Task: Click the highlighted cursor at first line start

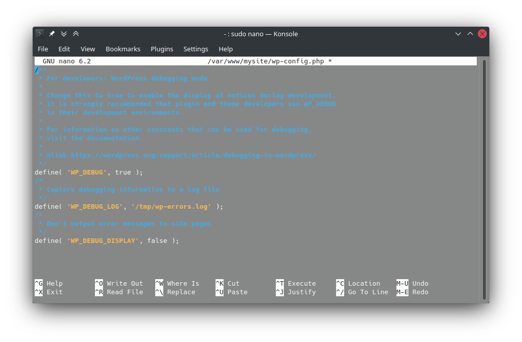Action: pyautogui.click(x=37, y=70)
